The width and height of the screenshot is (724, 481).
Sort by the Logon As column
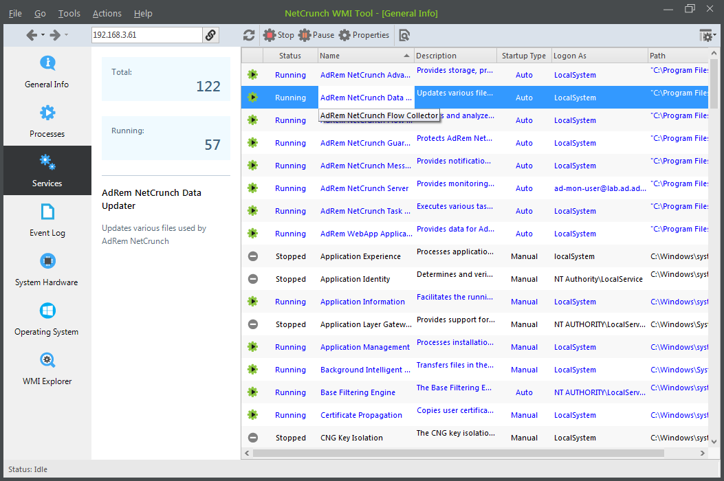[x=600, y=56]
